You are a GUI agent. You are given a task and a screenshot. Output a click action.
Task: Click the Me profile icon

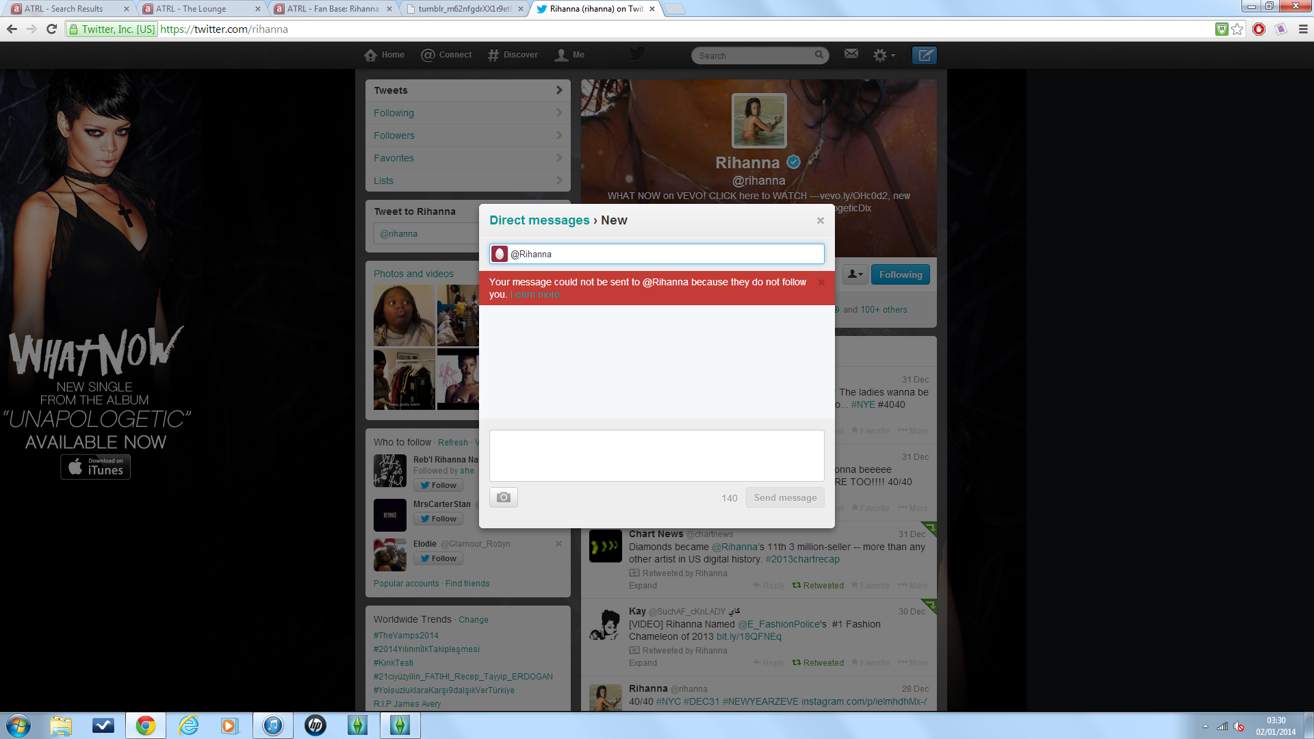[x=569, y=55]
